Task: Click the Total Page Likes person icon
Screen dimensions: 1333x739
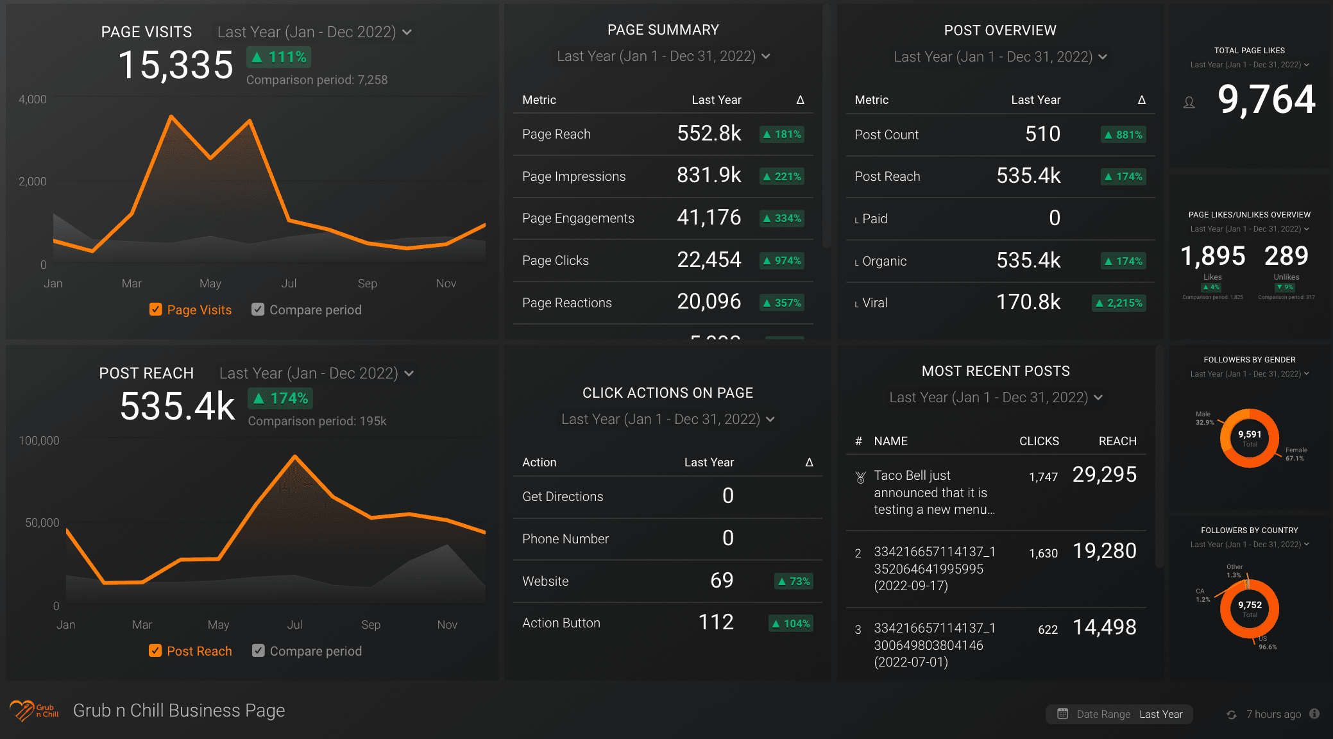Action: coord(1189,103)
